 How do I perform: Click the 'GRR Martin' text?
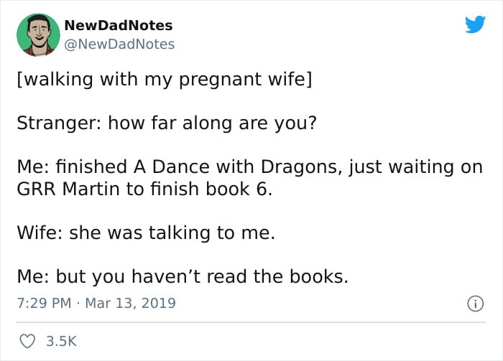coord(68,189)
